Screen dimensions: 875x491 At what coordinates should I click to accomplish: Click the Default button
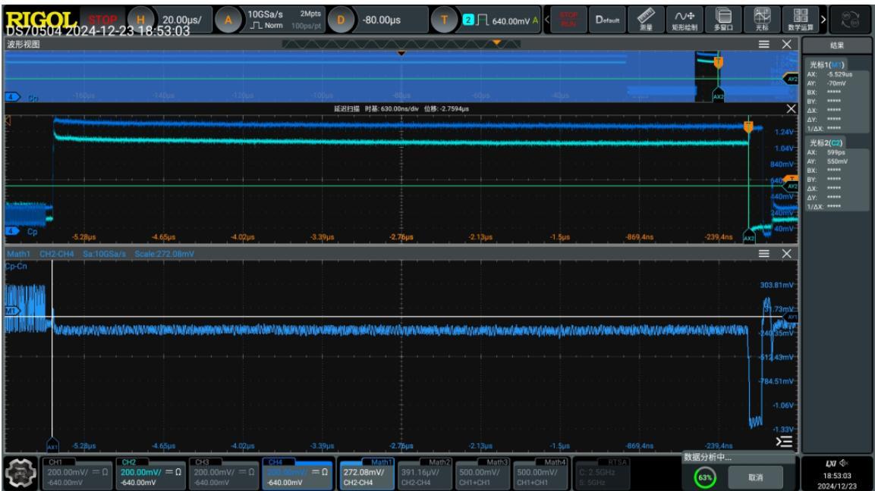[x=607, y=20]
